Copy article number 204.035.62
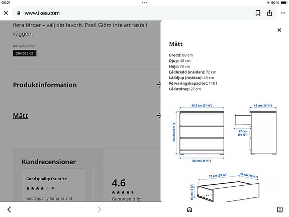This screenshot has width=289, height=217. tap(25, 53)
